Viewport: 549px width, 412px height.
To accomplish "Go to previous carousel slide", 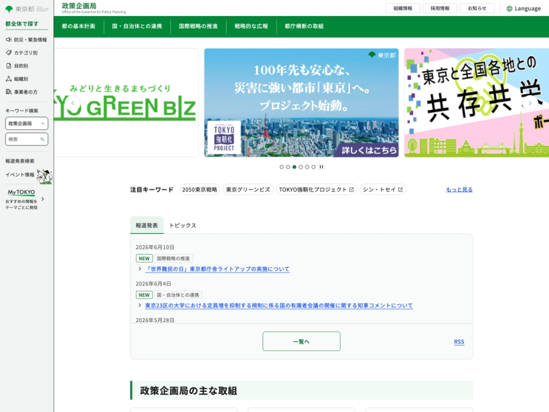I will pyautogui.click(x=73, y=103).
